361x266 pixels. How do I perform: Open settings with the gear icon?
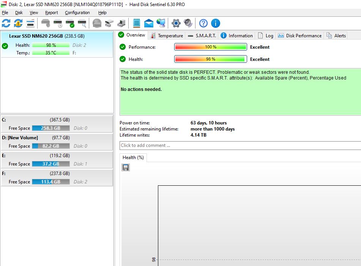[176, 23]
